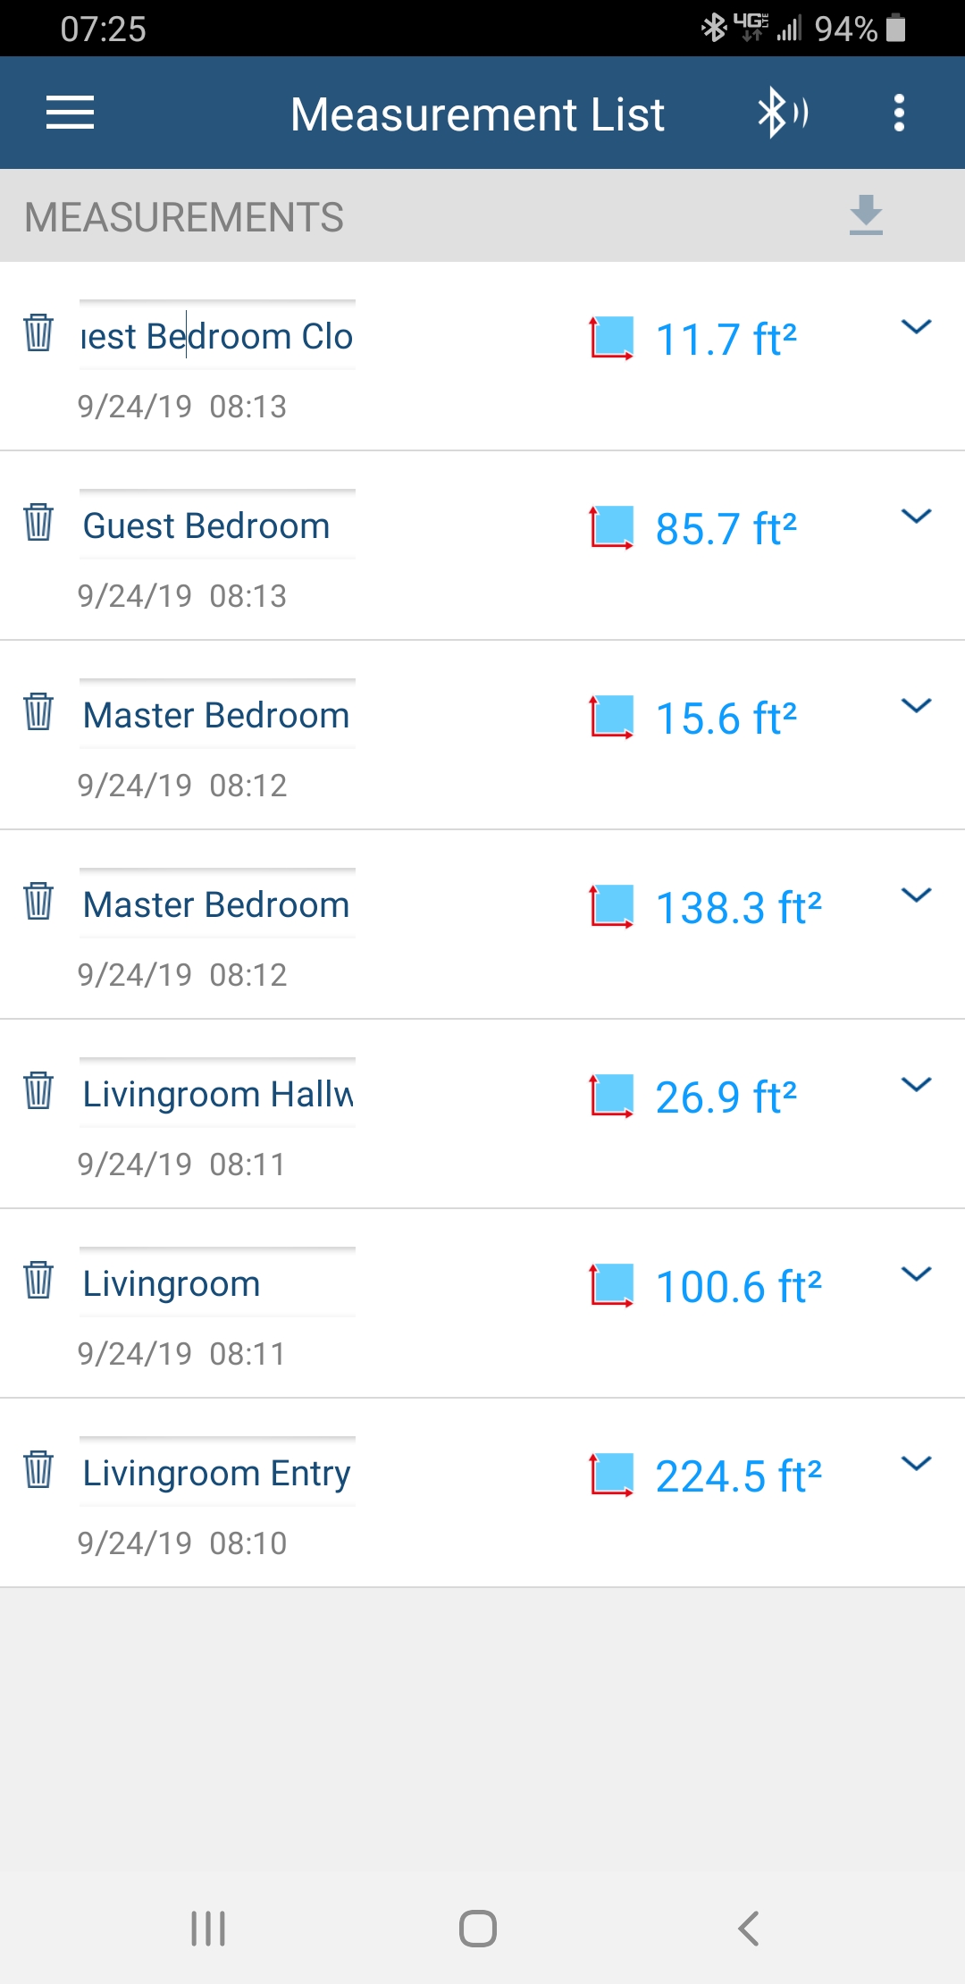Edit the Livingroom name field
The image size is (965, 1984).
[x=216, y=1284]
